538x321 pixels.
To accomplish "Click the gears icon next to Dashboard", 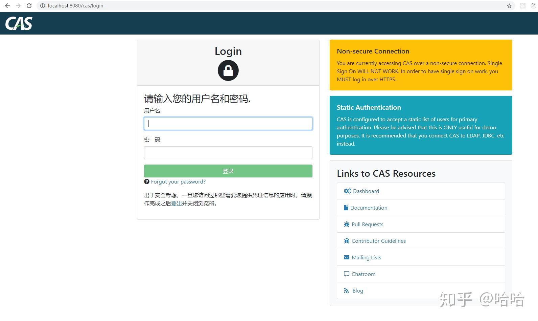I will coord(347,191).
